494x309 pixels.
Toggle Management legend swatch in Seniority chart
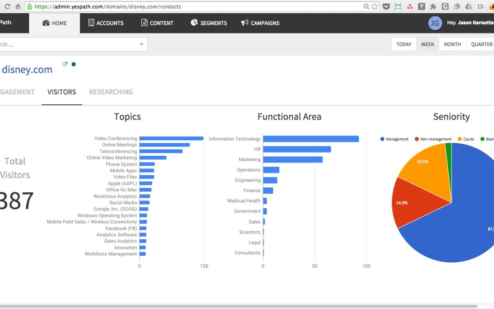pyautogui.click(x=382, y=139)
